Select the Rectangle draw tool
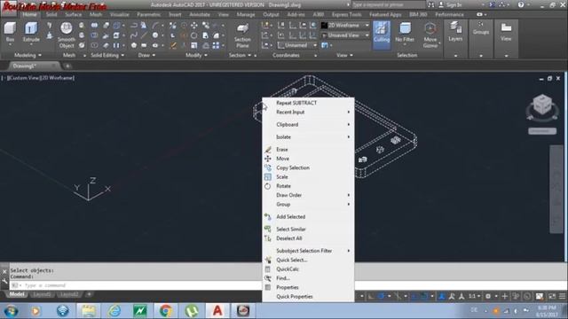This screenshot has height=319, width=568. pyautogui.click(x=144, y=45)
